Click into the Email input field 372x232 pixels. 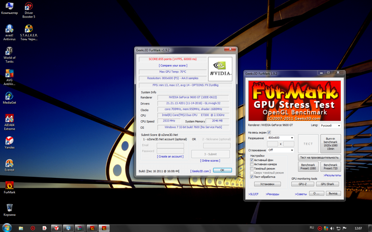coord(170,145)
